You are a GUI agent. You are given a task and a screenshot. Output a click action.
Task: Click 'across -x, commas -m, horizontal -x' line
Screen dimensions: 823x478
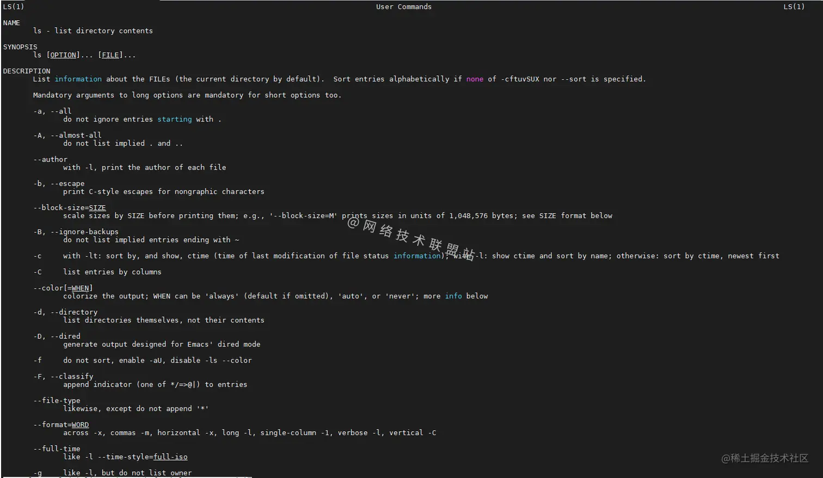coord(250,433)
